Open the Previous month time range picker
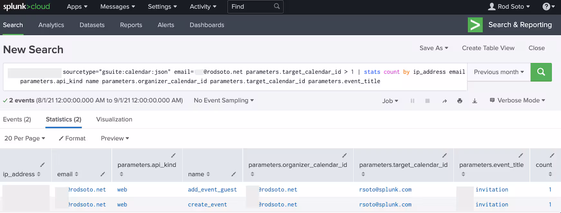Screen dimensions: 561x213 [499, 72]
